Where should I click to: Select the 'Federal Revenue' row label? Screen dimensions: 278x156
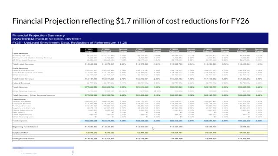click(21, 83)
